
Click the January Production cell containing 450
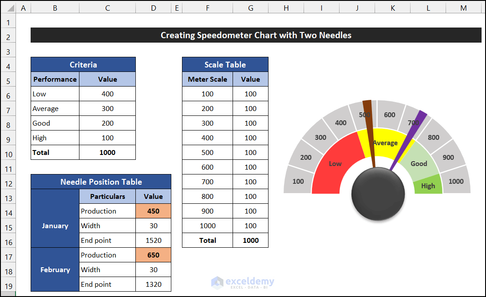click(153, 211)
